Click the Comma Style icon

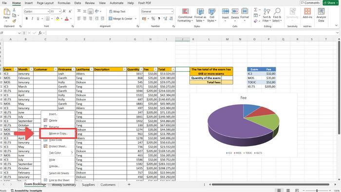(159, 19)
